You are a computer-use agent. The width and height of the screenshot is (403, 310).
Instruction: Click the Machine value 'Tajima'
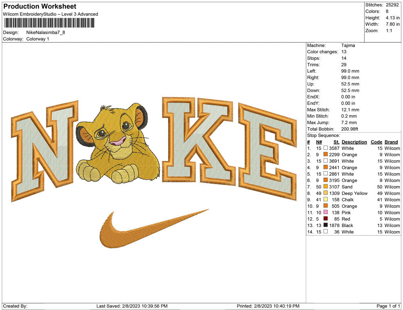tap(348, 45)
